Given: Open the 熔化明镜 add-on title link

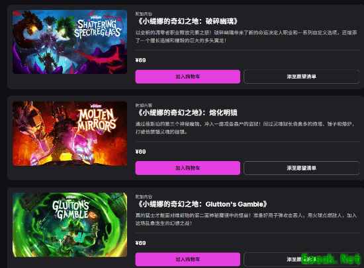Looking at the screenshot, I should click(x=187, y=113).
